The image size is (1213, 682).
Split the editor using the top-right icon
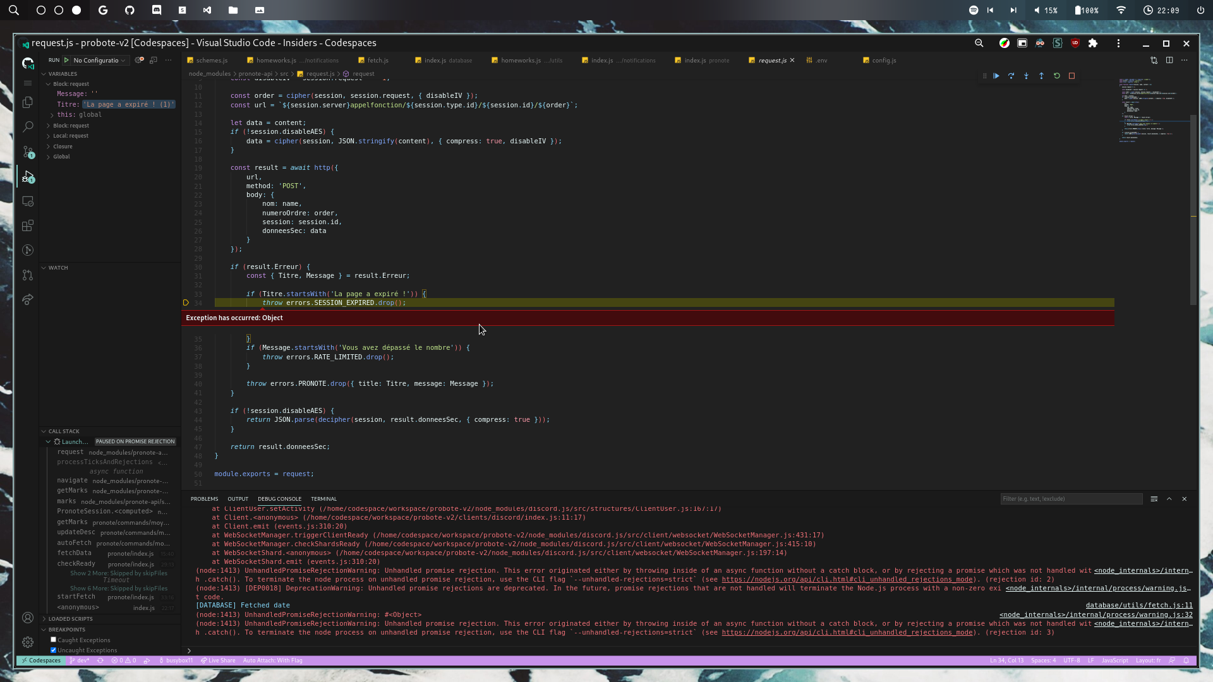[x=1169, y=60]
